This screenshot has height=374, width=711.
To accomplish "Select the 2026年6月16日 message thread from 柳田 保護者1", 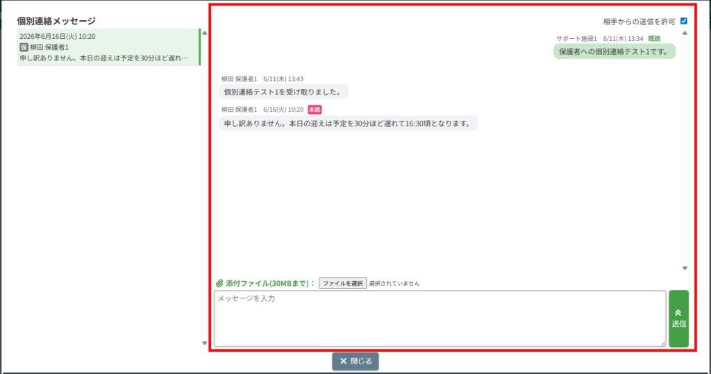I will point(109,47).
